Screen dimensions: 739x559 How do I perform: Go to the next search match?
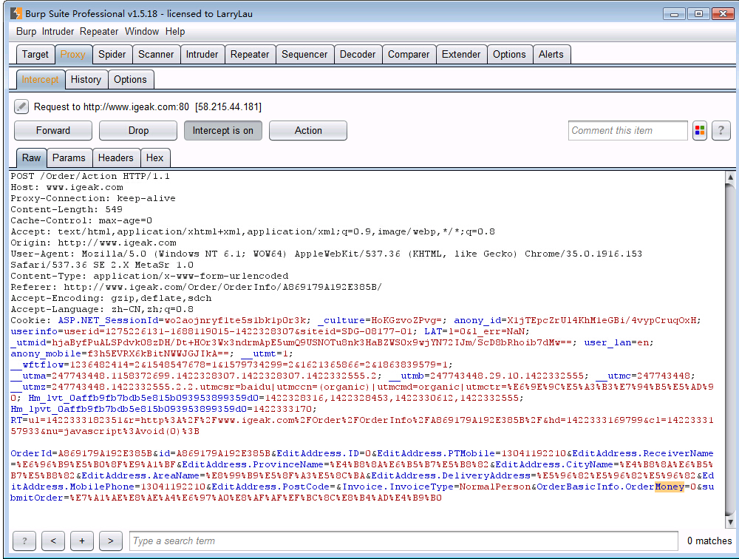(111, 541)
